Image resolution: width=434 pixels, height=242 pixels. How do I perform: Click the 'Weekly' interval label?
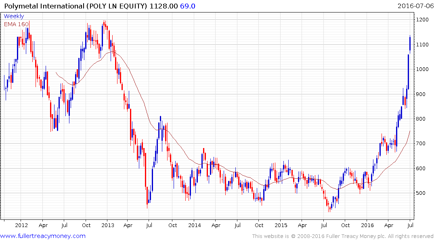point(14,16)
